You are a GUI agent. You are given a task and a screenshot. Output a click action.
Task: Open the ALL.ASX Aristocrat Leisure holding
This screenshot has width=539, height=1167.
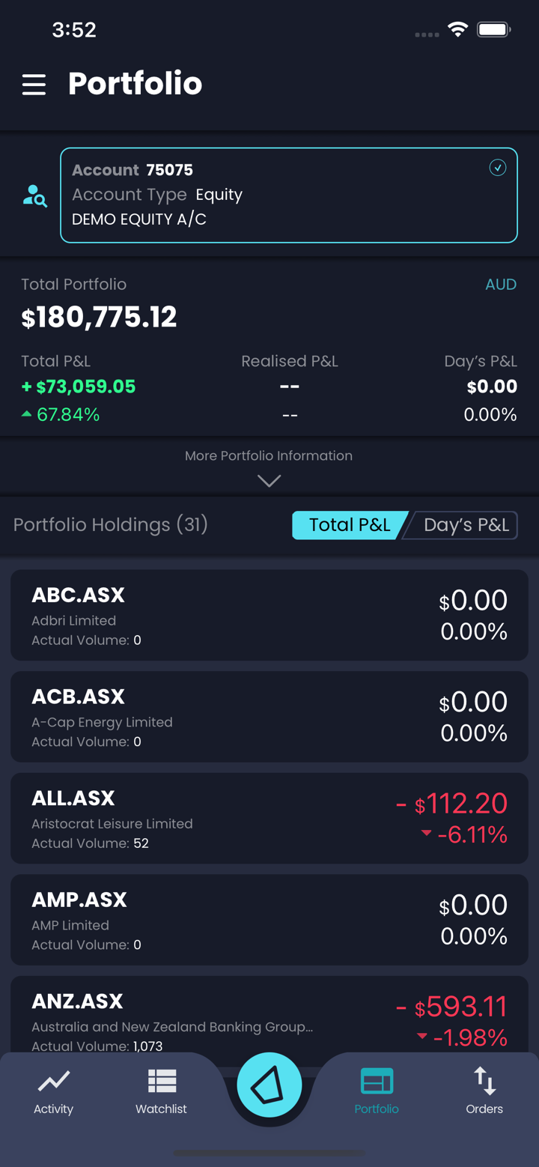pyautogui.click(x=269, y=819)
